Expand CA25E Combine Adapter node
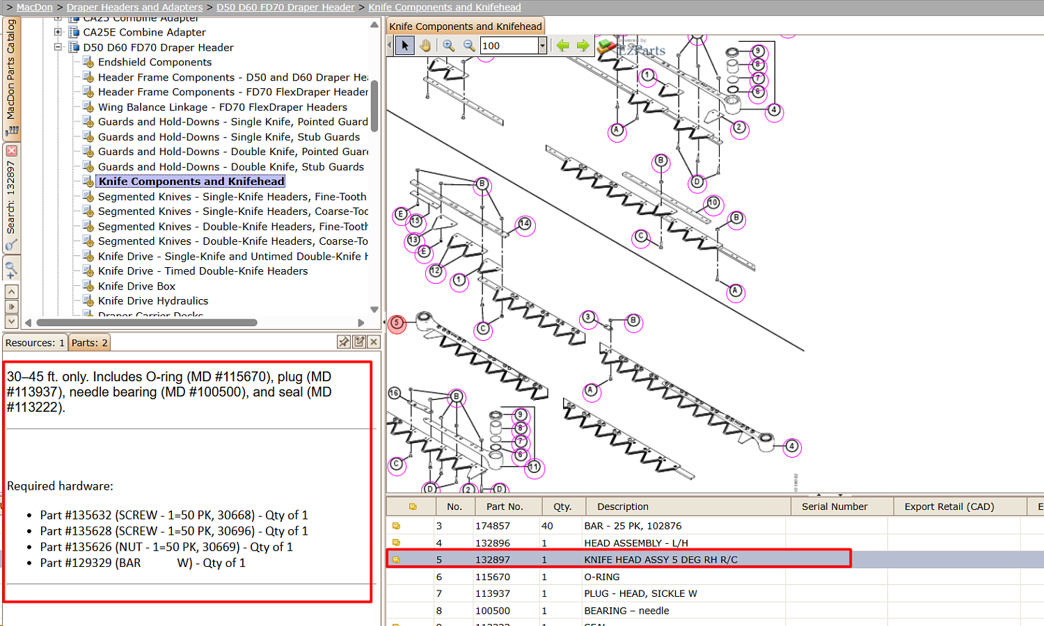This screenshot has width=1044, height=626. [58, 32]
